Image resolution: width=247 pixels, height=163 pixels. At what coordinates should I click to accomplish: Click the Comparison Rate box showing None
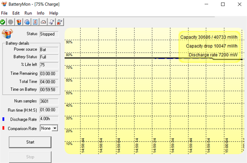coord(49,128)
